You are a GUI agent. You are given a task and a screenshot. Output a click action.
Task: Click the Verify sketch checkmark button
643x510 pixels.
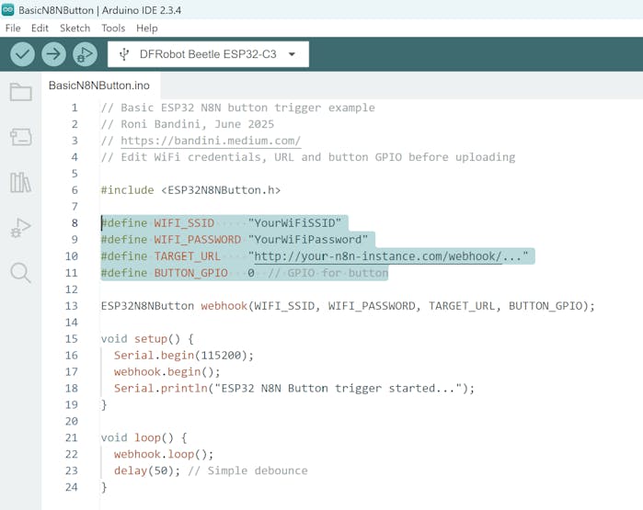coord(22,54)
